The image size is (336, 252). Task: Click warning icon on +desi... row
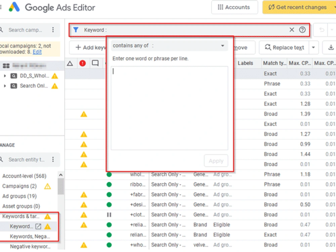click(x=84, y=205)
